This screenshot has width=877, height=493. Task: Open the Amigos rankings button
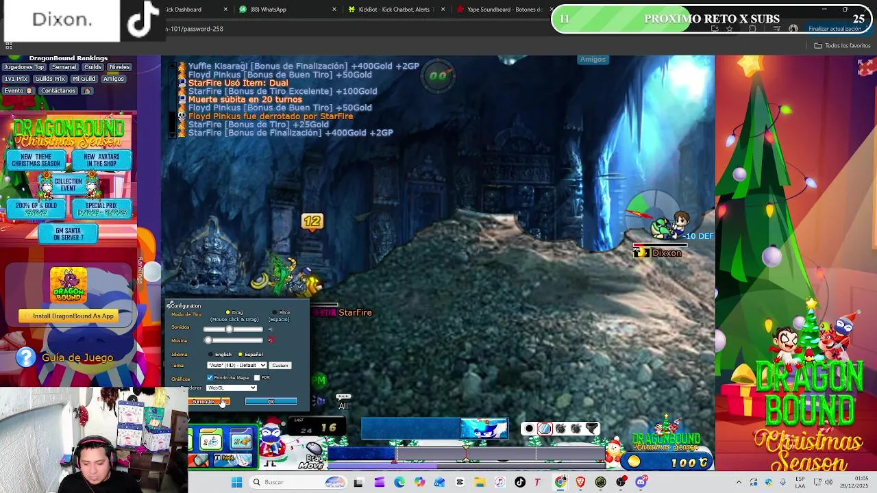pyautogui.click(x=114, y=79)
